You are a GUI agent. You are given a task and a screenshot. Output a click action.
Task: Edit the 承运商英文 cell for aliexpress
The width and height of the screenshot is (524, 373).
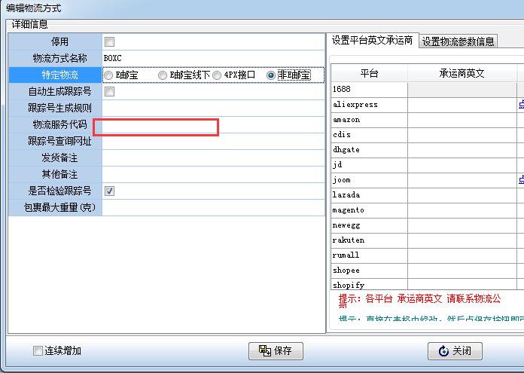coord(462,105)
